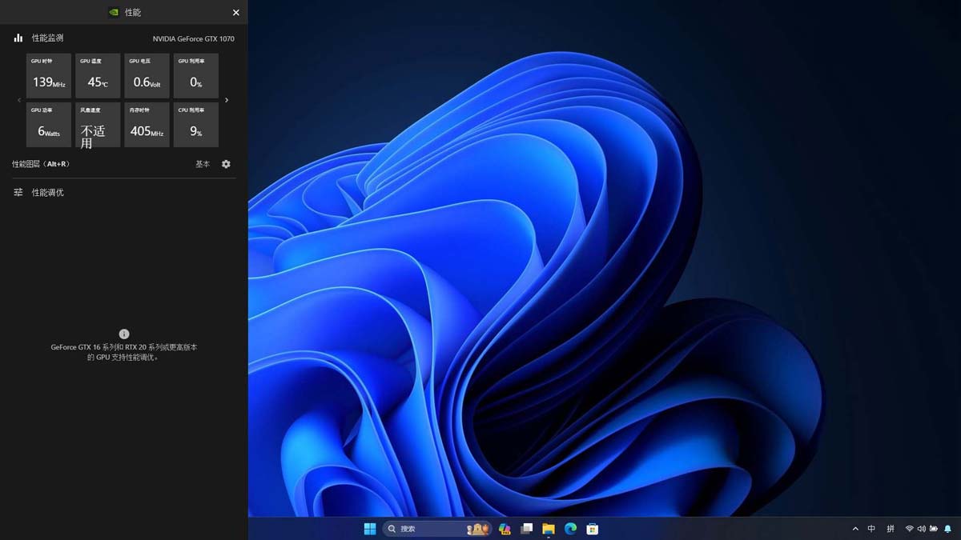Image resolution: width=961 pixels, height=540 pixels.
Task: Open the performance overlay settings gear
Action: coord(226,164)
